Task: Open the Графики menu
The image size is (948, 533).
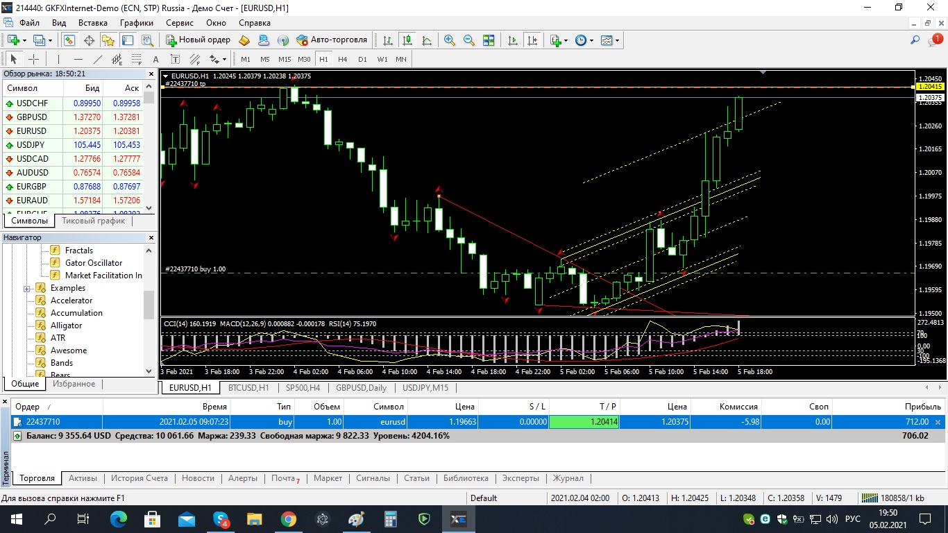Action: coord(136,23)
